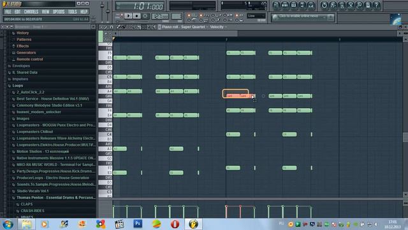
Task: Open the Piano roll - Super Quartet dropdown
Action: click(x=185, y=27)
